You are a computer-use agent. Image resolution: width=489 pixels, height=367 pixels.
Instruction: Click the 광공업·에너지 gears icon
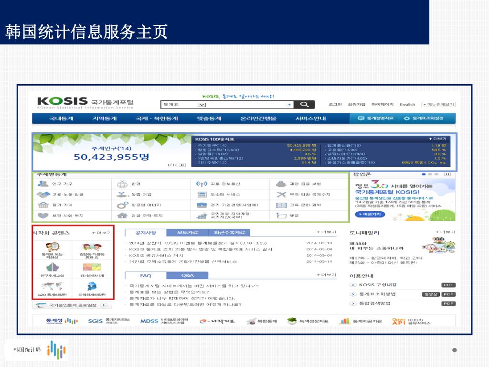tap(122, 205)
